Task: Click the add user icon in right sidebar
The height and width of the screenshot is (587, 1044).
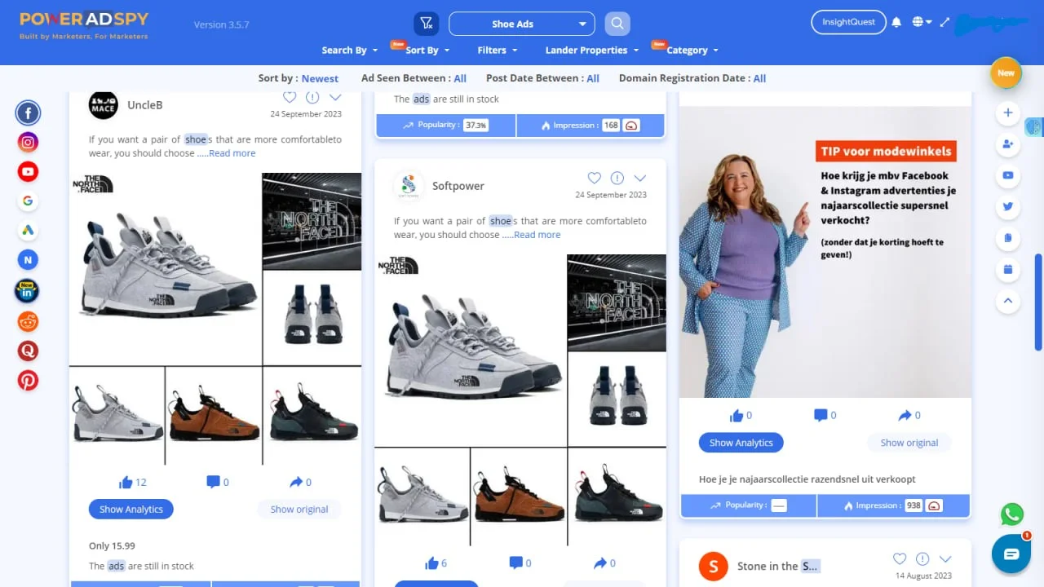Action: (1008, 144)
